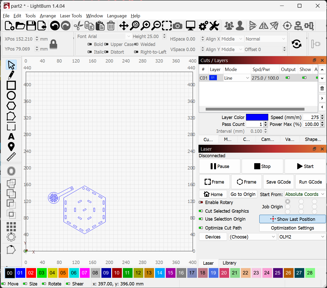Screen dimensions: 327x288
Task: Open the Align X Middle dropdown
Action: (x=232, y=39)
